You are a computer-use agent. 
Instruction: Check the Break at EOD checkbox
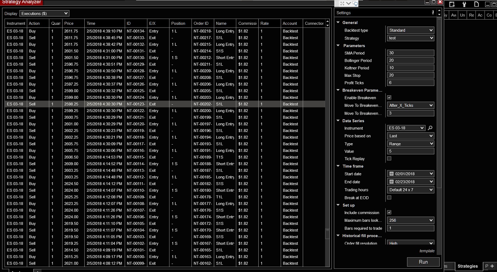389,198
